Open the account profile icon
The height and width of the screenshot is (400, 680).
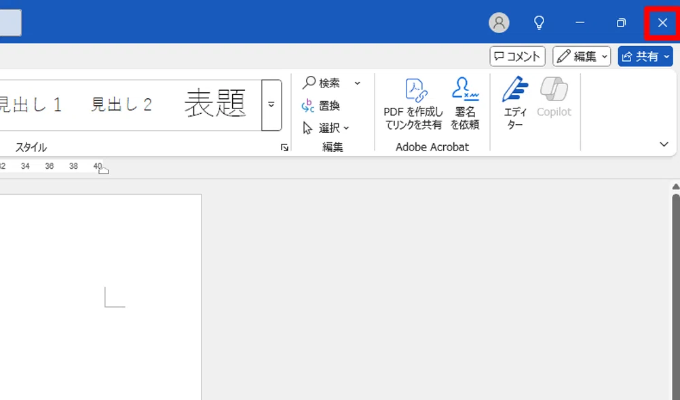499,22
